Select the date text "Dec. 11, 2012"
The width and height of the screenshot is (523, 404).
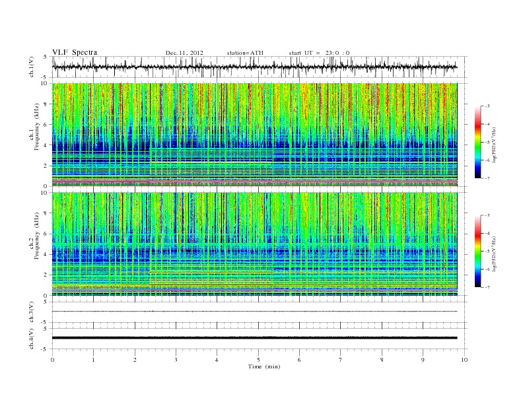click(x=184, y=53)
